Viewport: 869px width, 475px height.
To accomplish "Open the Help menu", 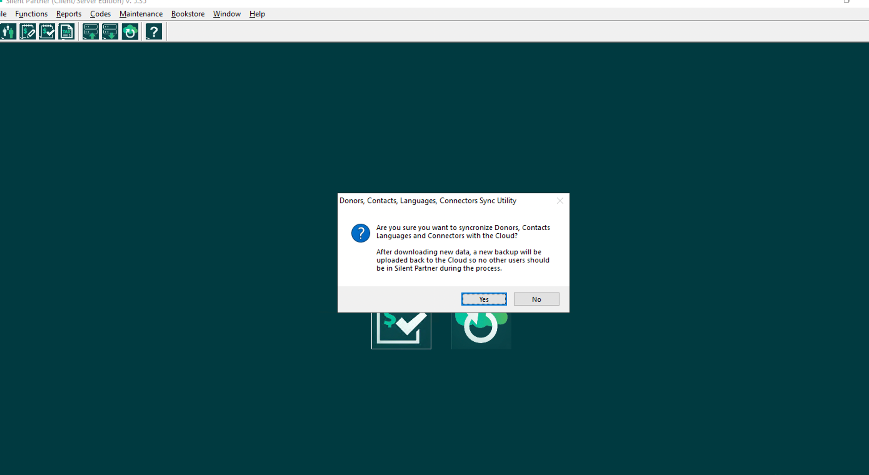I will pyautogui.click(x=257, y=14).
